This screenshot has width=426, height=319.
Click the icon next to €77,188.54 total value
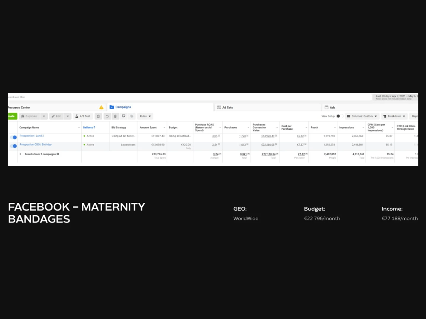pos(277,154)
